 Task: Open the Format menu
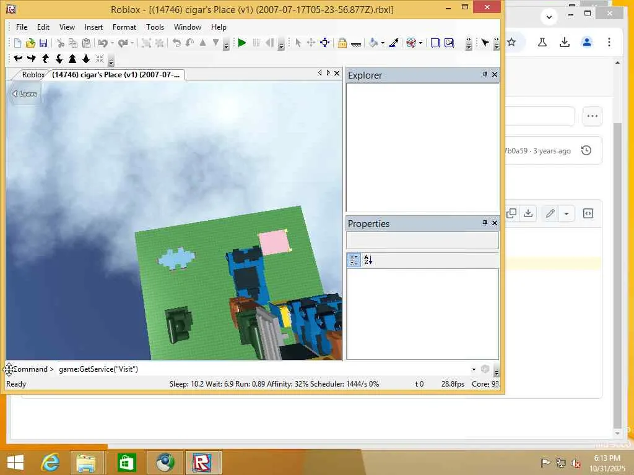[x=124, y=27]
